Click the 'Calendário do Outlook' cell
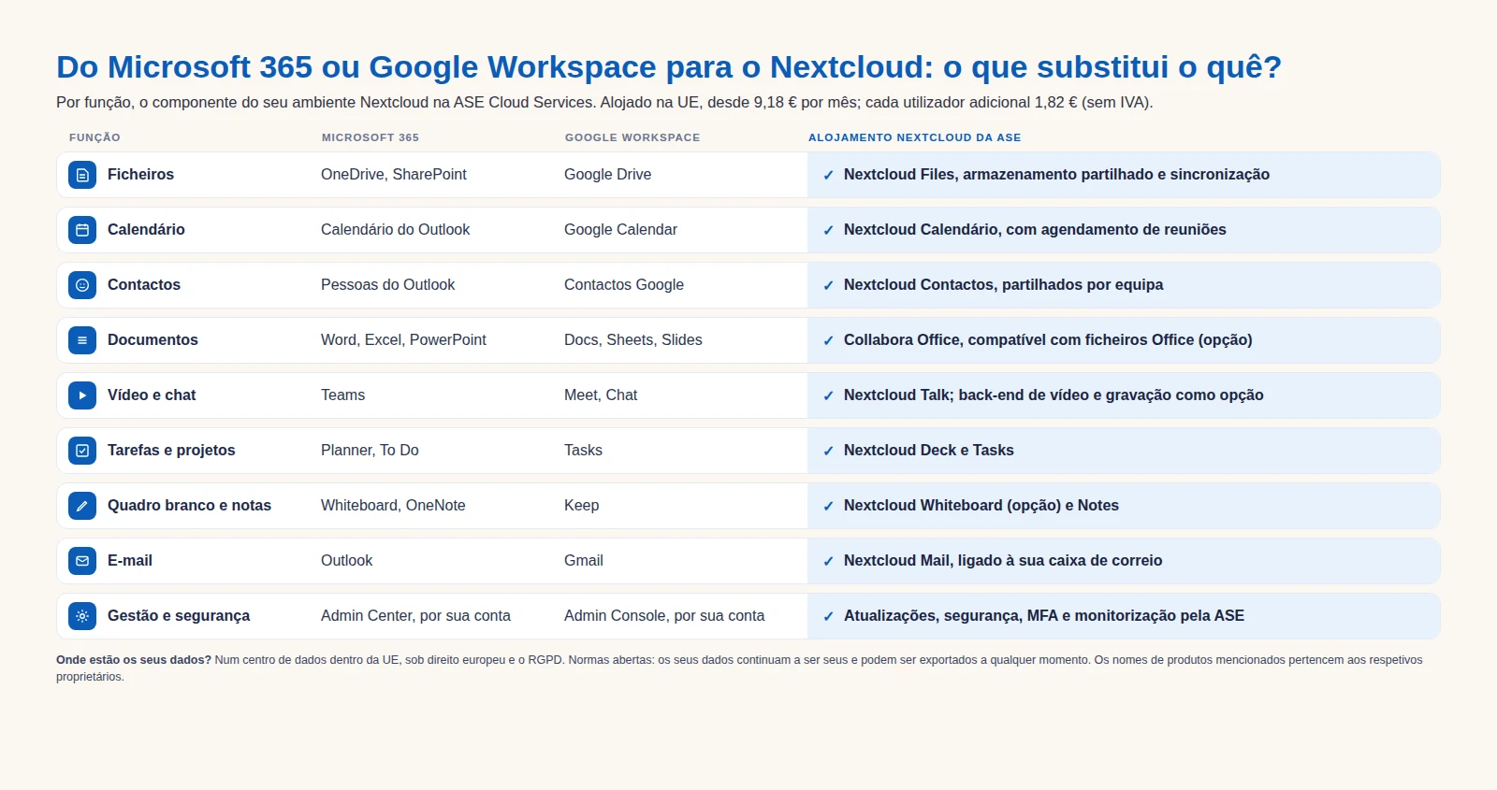This screenshot has height=790, width=1497. (396, 230)
